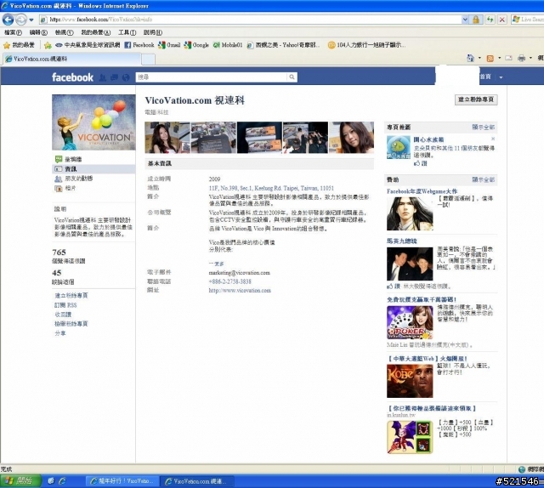This screenshot has height=488, width=544.
Task: Open the recent pages dropdown beside Forward
Action: pyautogui.click(x=31, y=20)
